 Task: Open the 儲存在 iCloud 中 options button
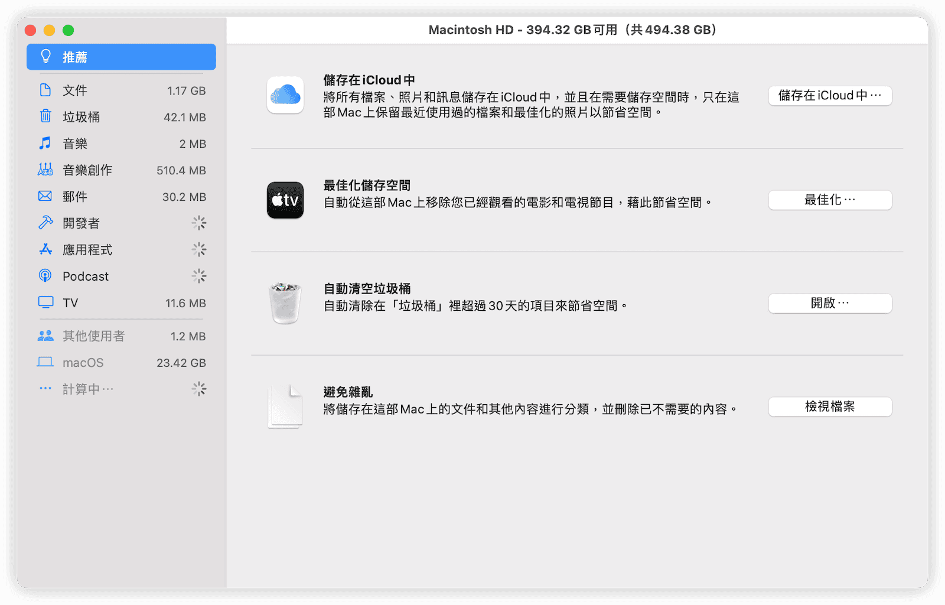pyautogui.click(x=829, y=96)
